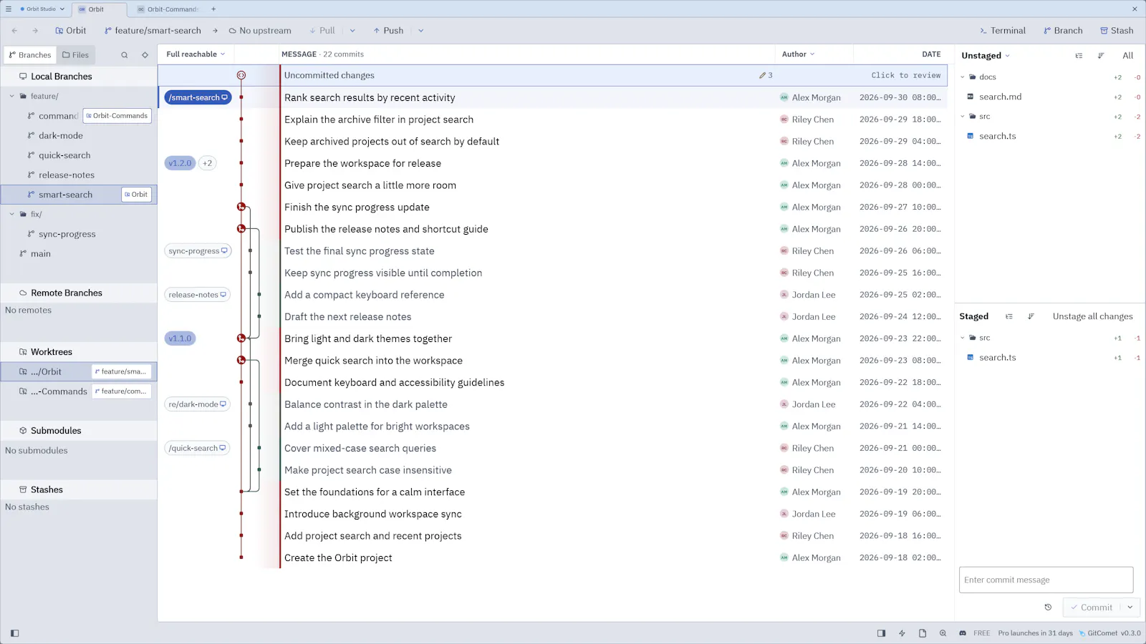The width and height of the screenshot is (1146, 644).
Task: Click the v1.2.0 tag badge
Action: pyautogui.click(x=180, y=163)
